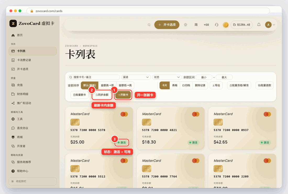Switch language with the 简 button

click(196, 25)
